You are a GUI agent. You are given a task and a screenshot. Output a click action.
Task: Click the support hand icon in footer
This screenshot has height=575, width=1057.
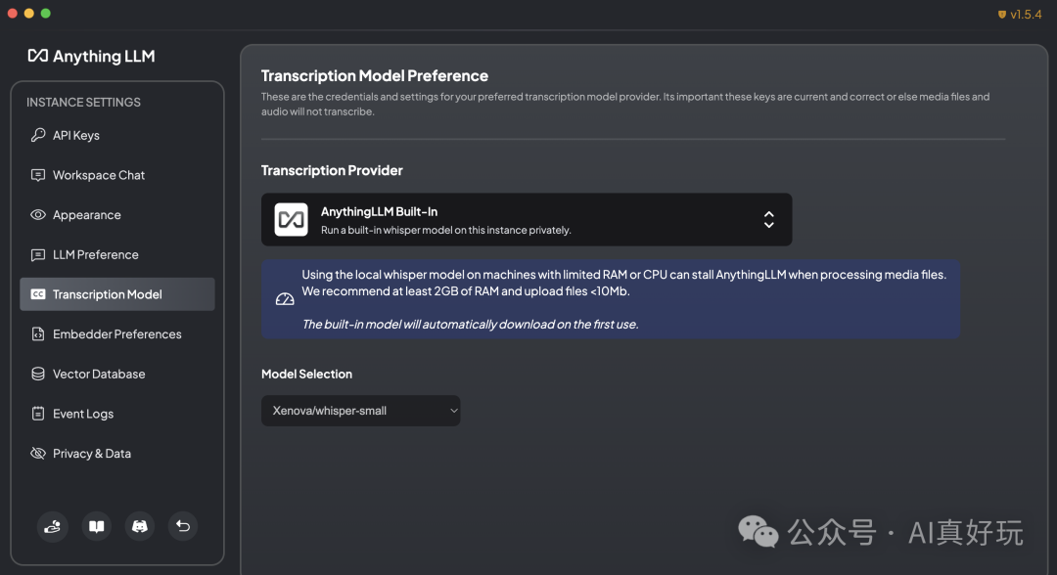(x=53, y=526)
